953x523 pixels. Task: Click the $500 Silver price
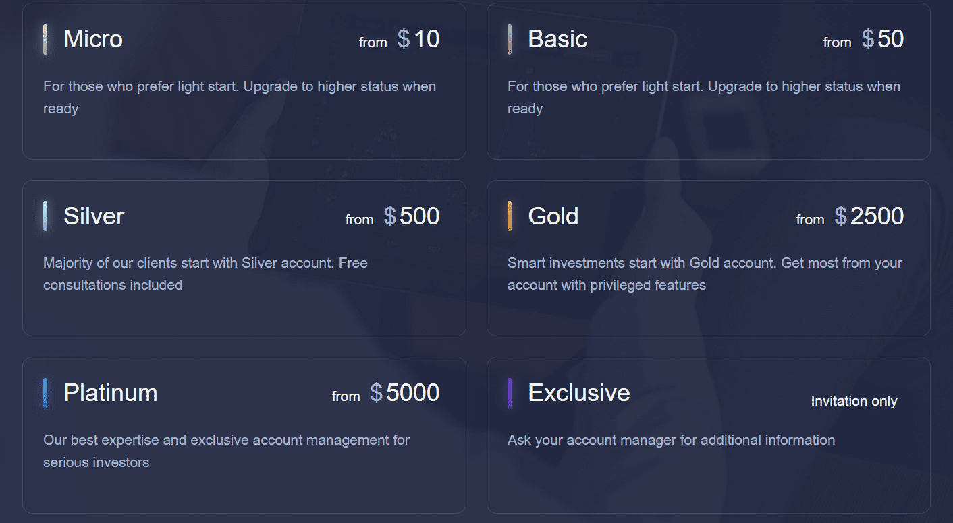pos(412,216)
